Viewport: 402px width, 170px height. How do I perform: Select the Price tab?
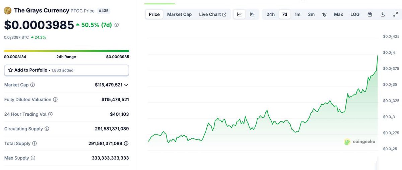pos(154,14)
